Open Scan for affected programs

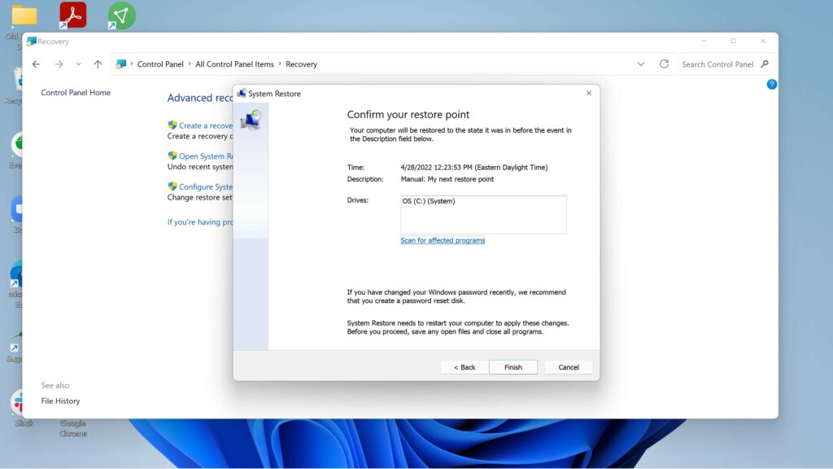[442, 240]
